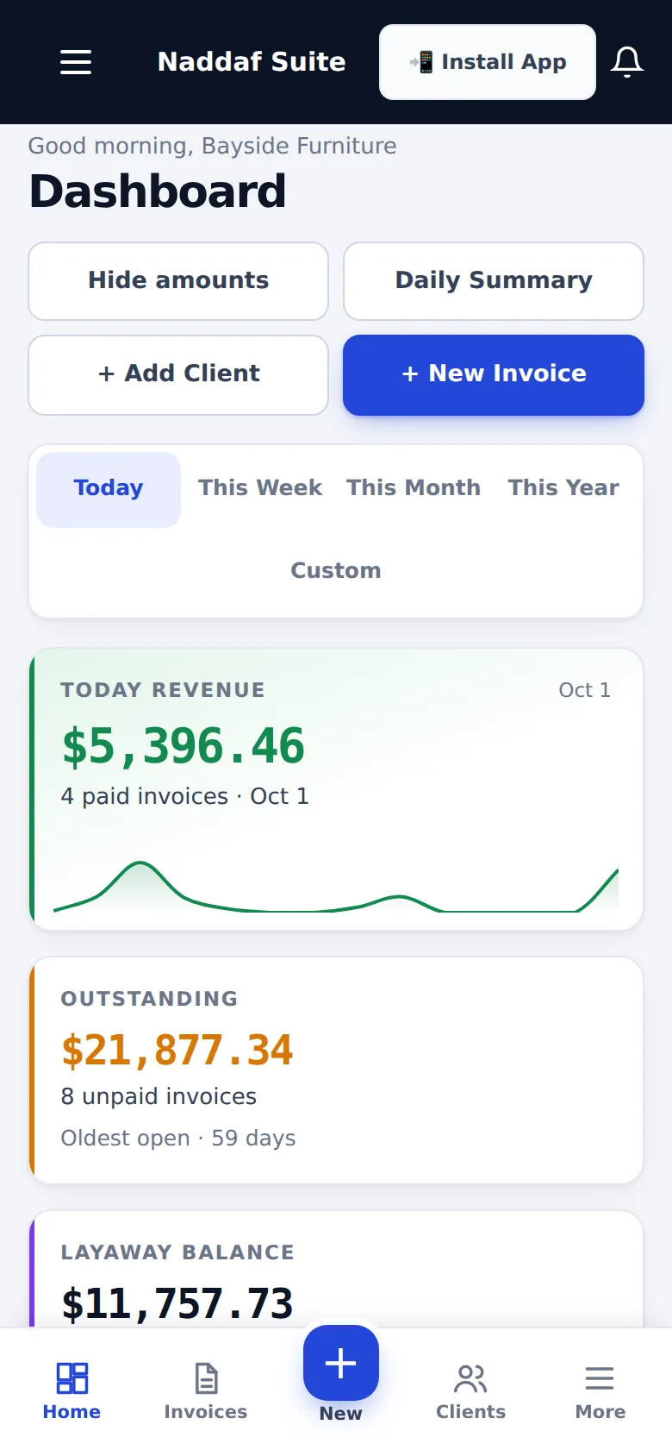672x1456 pixels.
Task: Click the 'Good morning, Bayside Furniture' greeting
Action: coord(213,146)
